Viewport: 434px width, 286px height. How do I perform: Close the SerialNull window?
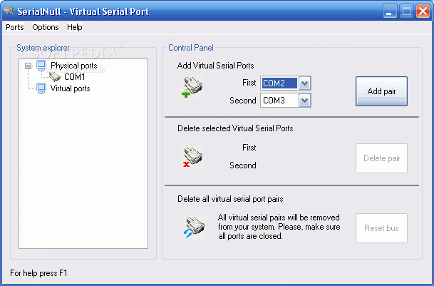point(423,11)
